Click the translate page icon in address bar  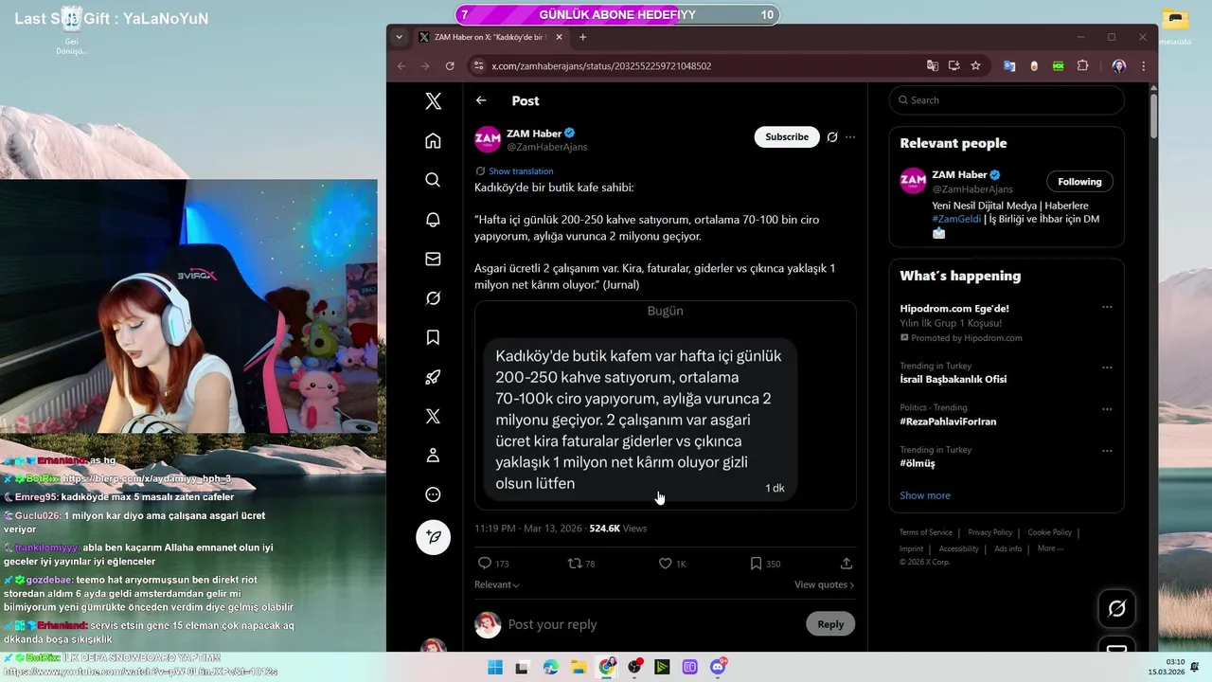click(x=933, y=66)
